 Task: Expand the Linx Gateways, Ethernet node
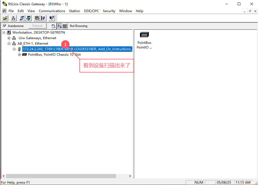9,38
